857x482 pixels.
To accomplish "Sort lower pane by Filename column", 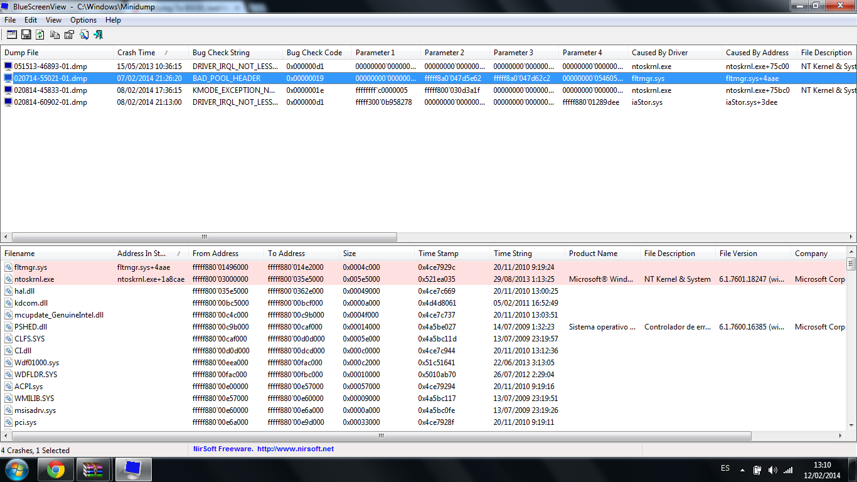I will (57, 254).
